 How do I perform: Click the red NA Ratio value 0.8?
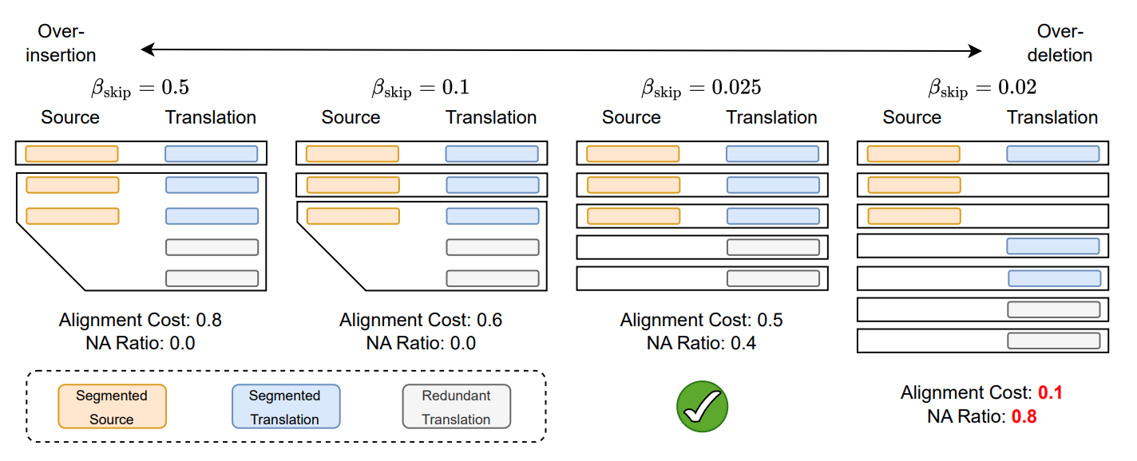(1024, 416)
